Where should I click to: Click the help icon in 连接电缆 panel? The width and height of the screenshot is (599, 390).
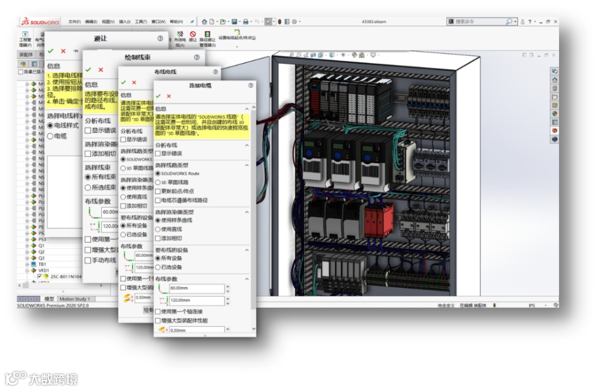point(251,85)
